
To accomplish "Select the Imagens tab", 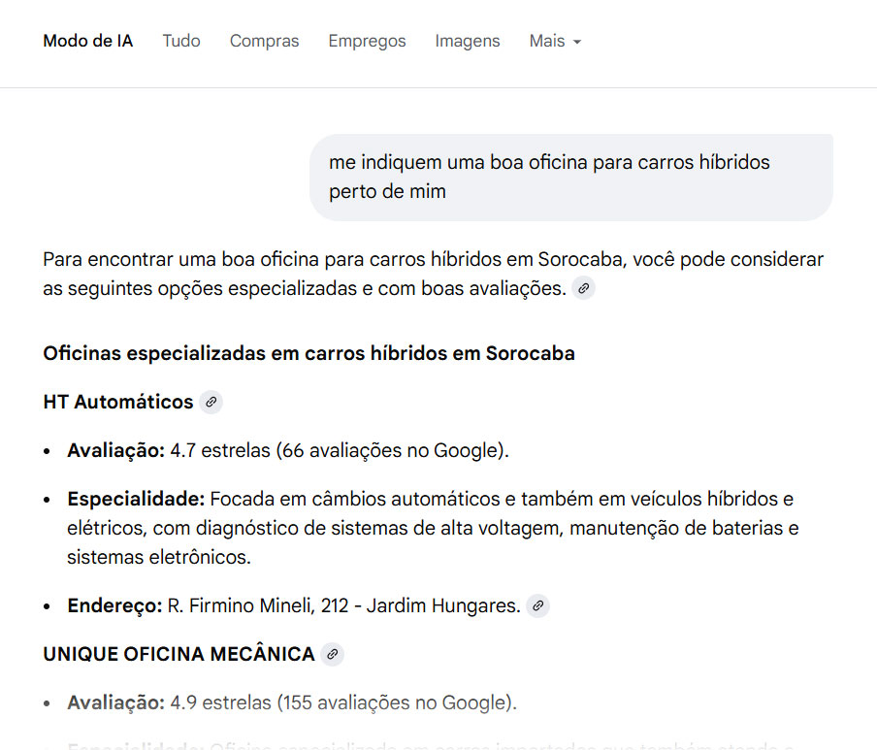I will point(468,41).
